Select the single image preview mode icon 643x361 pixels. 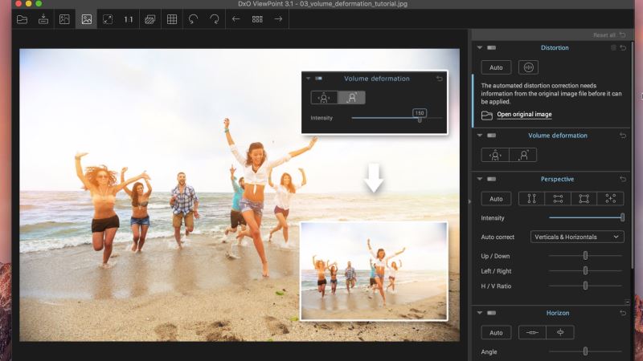pos(87,19)
